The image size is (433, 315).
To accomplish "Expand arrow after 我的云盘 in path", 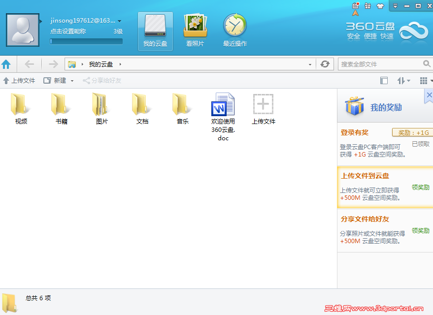I will (x=120, y=64).
